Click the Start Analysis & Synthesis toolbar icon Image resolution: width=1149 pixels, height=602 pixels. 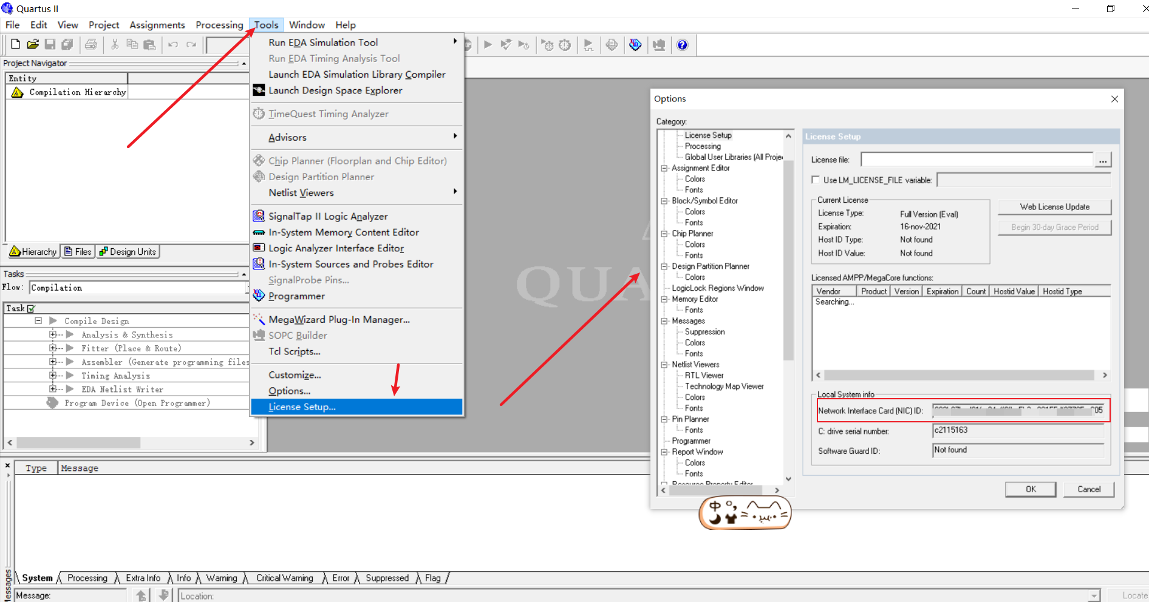[505, 45]
